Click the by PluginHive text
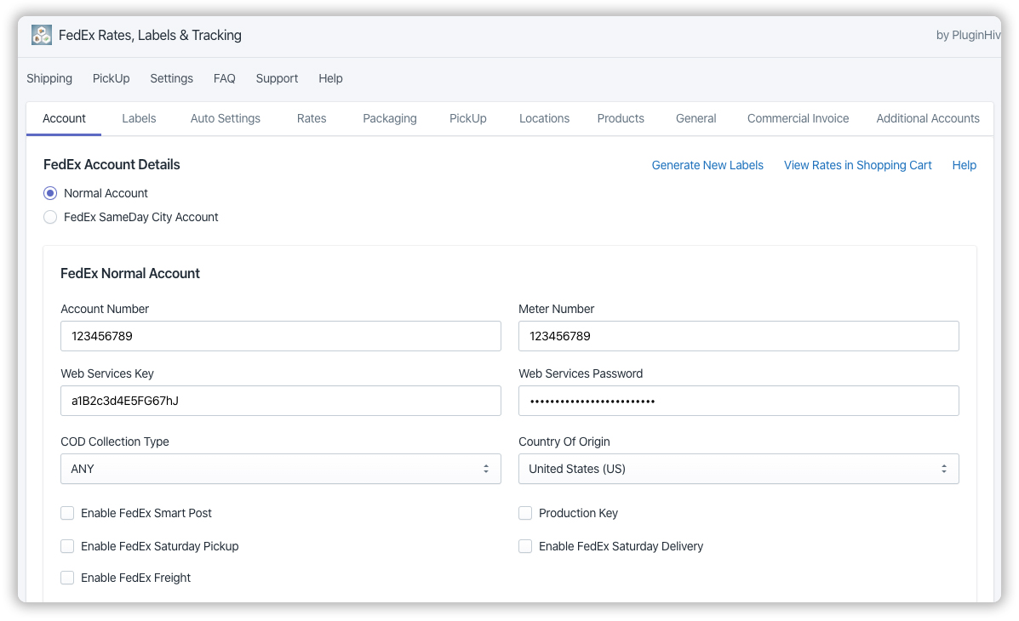The height and width of the screenshot is (621, 1019). click(x=968, y=35)
